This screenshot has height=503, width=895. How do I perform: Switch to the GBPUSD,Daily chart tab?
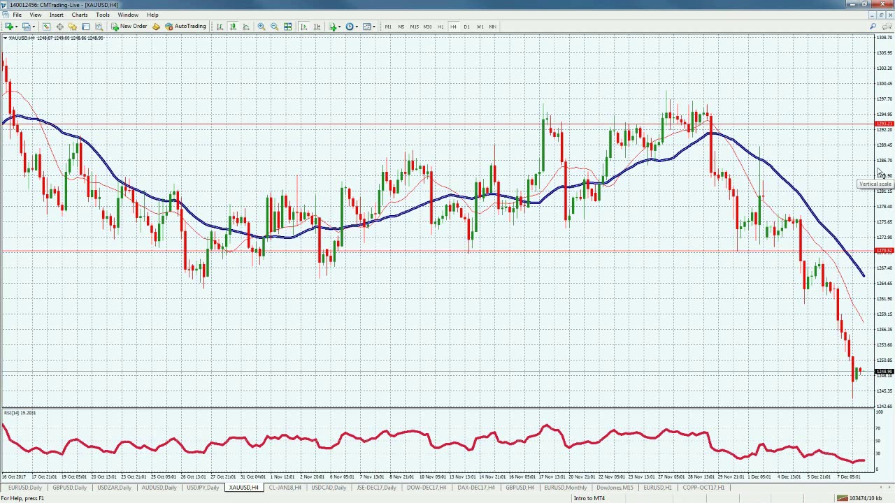[x=70, y=488]
